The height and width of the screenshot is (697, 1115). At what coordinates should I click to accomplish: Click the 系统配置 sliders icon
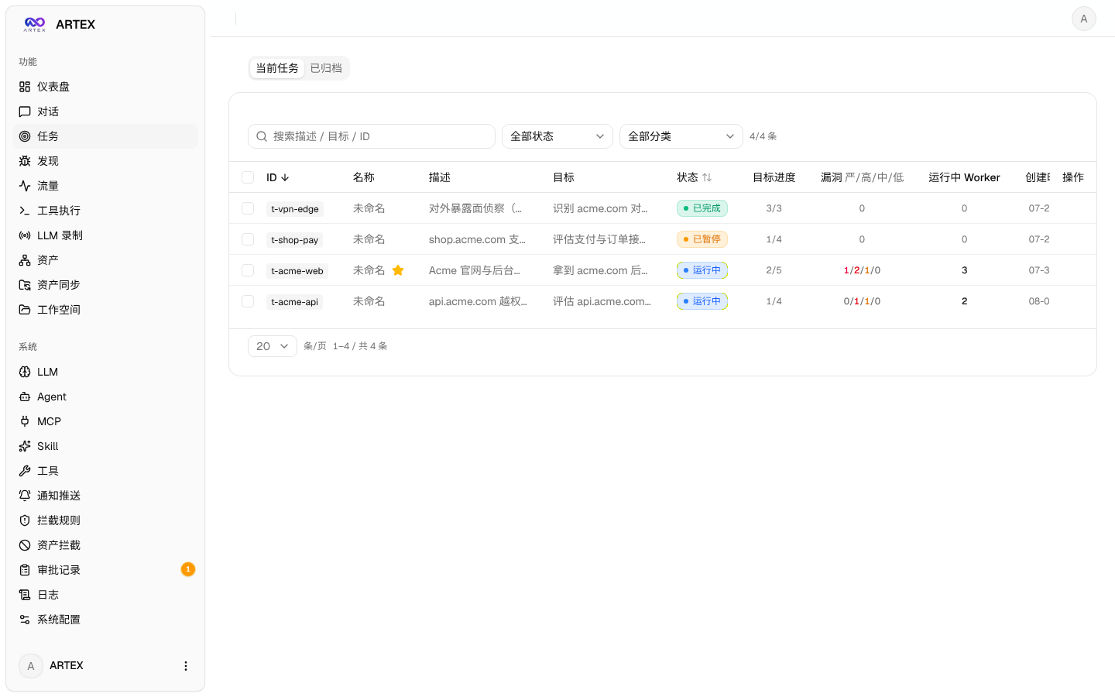pos(25,620)
